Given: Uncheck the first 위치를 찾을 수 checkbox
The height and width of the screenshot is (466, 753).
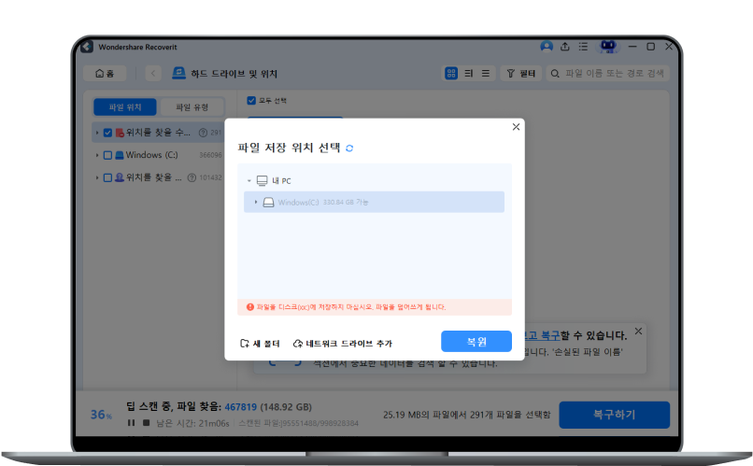Looking at the screenshot, I should [107, 133].
